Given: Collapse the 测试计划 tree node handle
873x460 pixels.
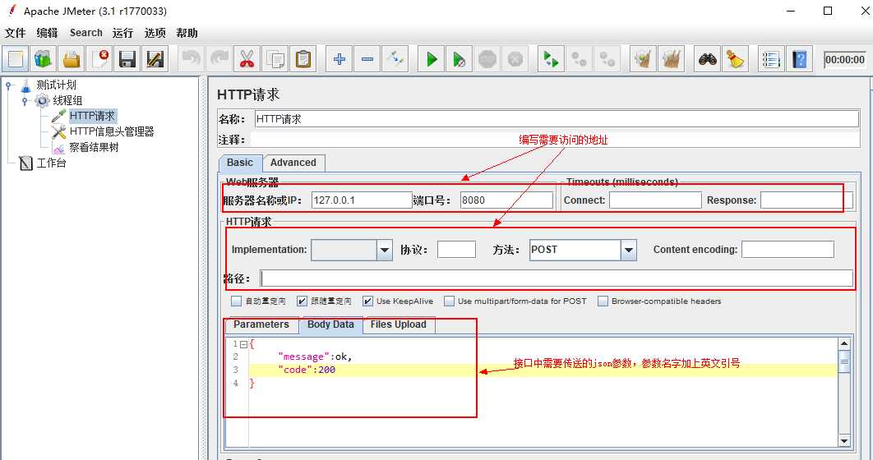Looking at the screenshot, I should point(8,85).
